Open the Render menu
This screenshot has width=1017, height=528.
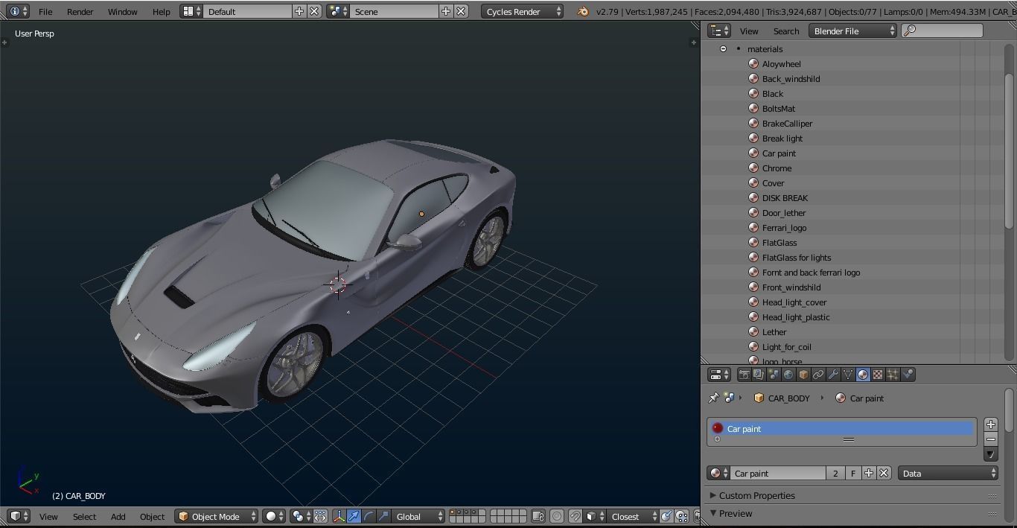point(80,11)
